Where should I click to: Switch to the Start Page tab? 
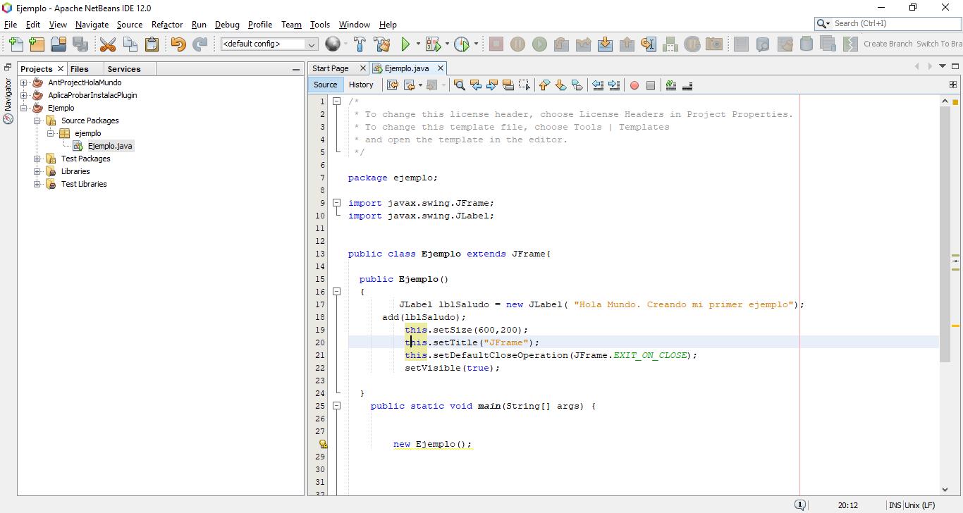332,68
